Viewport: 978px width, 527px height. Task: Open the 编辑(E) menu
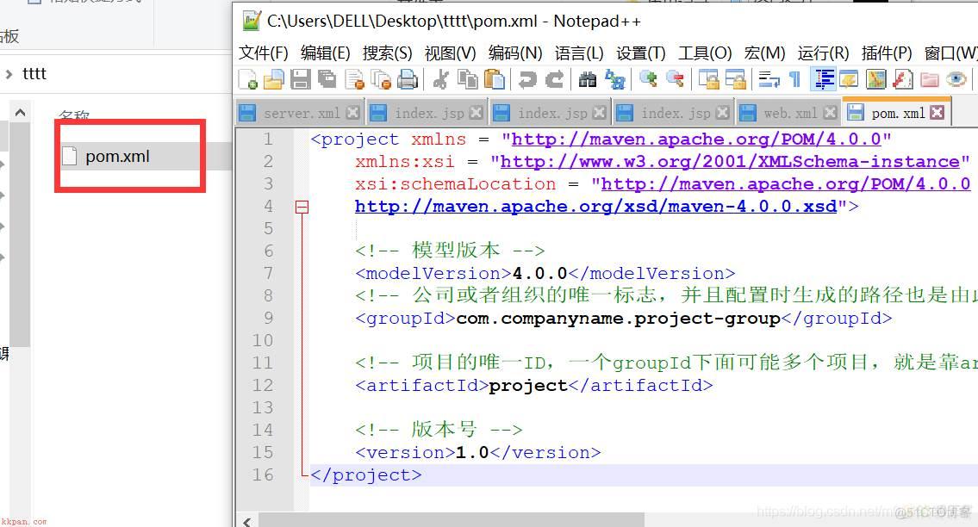point(325,53)
